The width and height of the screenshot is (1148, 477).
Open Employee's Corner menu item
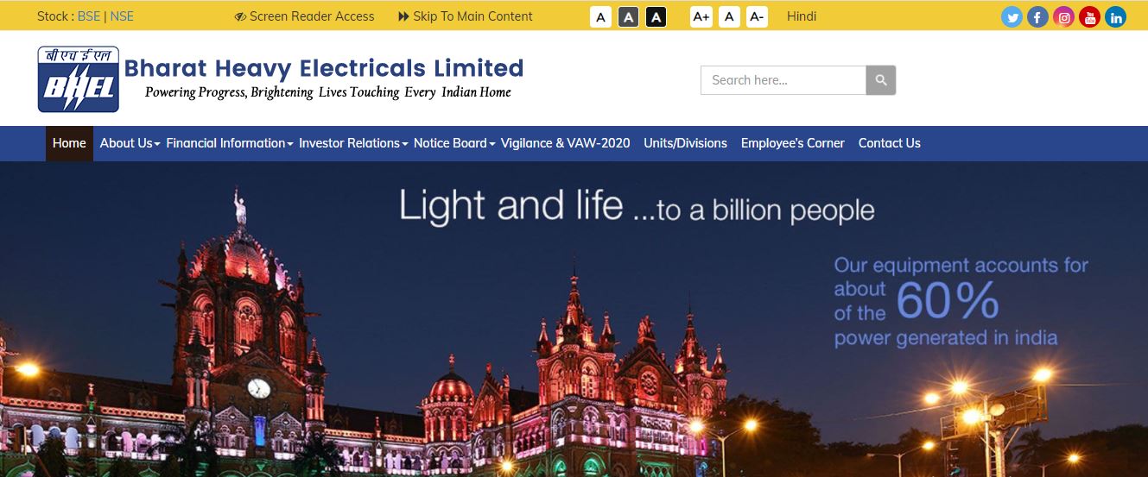(x=792, y=143)
